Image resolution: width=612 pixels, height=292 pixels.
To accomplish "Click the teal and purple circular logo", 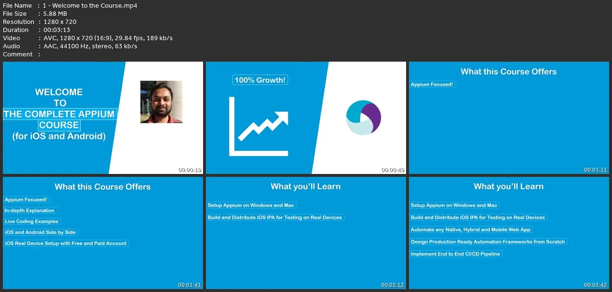I will (363, 118).
